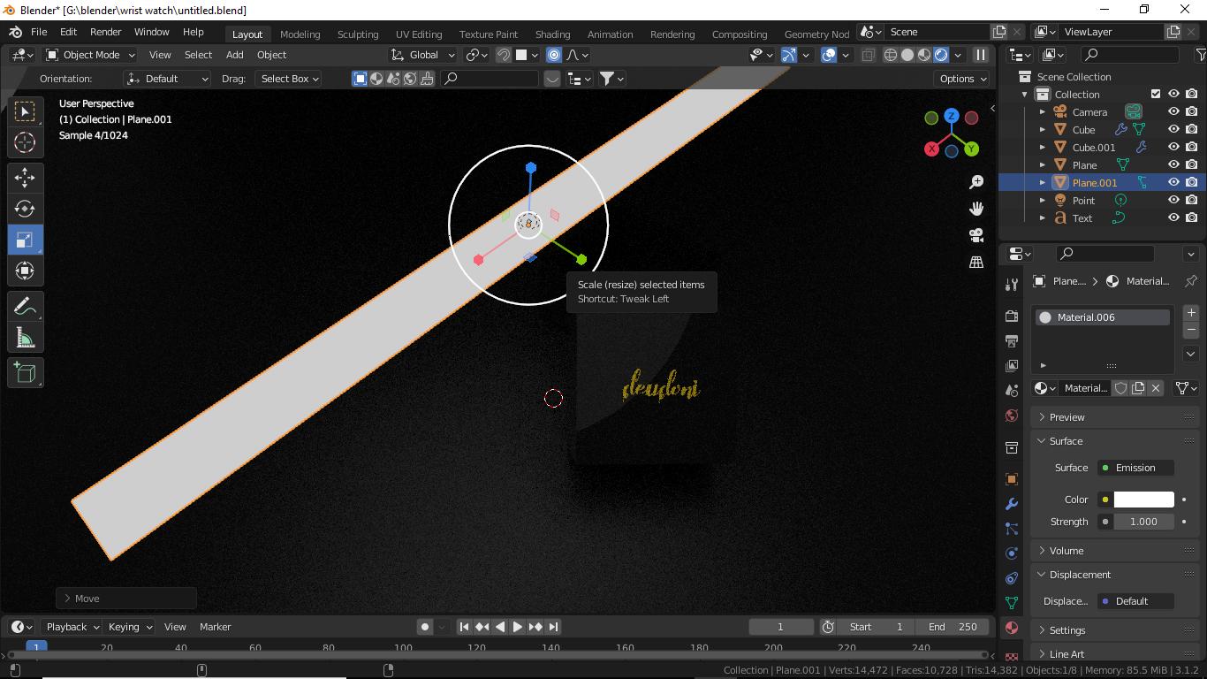Open the File menu
Image resolution: width=1207 pixels, height=679 pixels.
click(x=39, y=32)
